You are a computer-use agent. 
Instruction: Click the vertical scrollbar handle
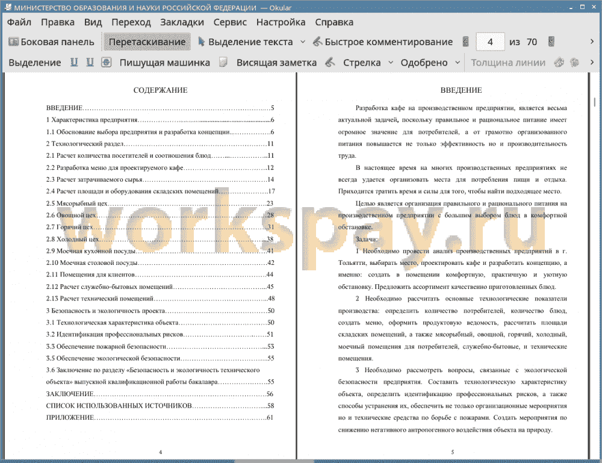point(594,102)
